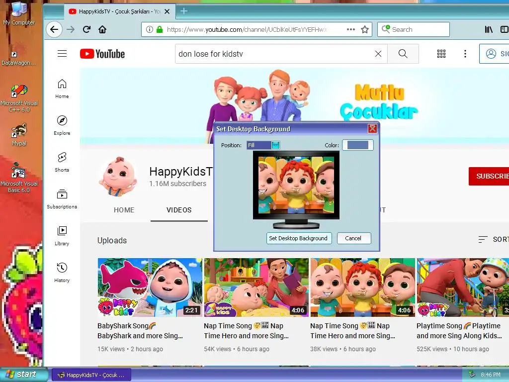The height and width of the screenshot is (382, 509).
Task: Toggle browser sidebar icon
Action: 505,29
